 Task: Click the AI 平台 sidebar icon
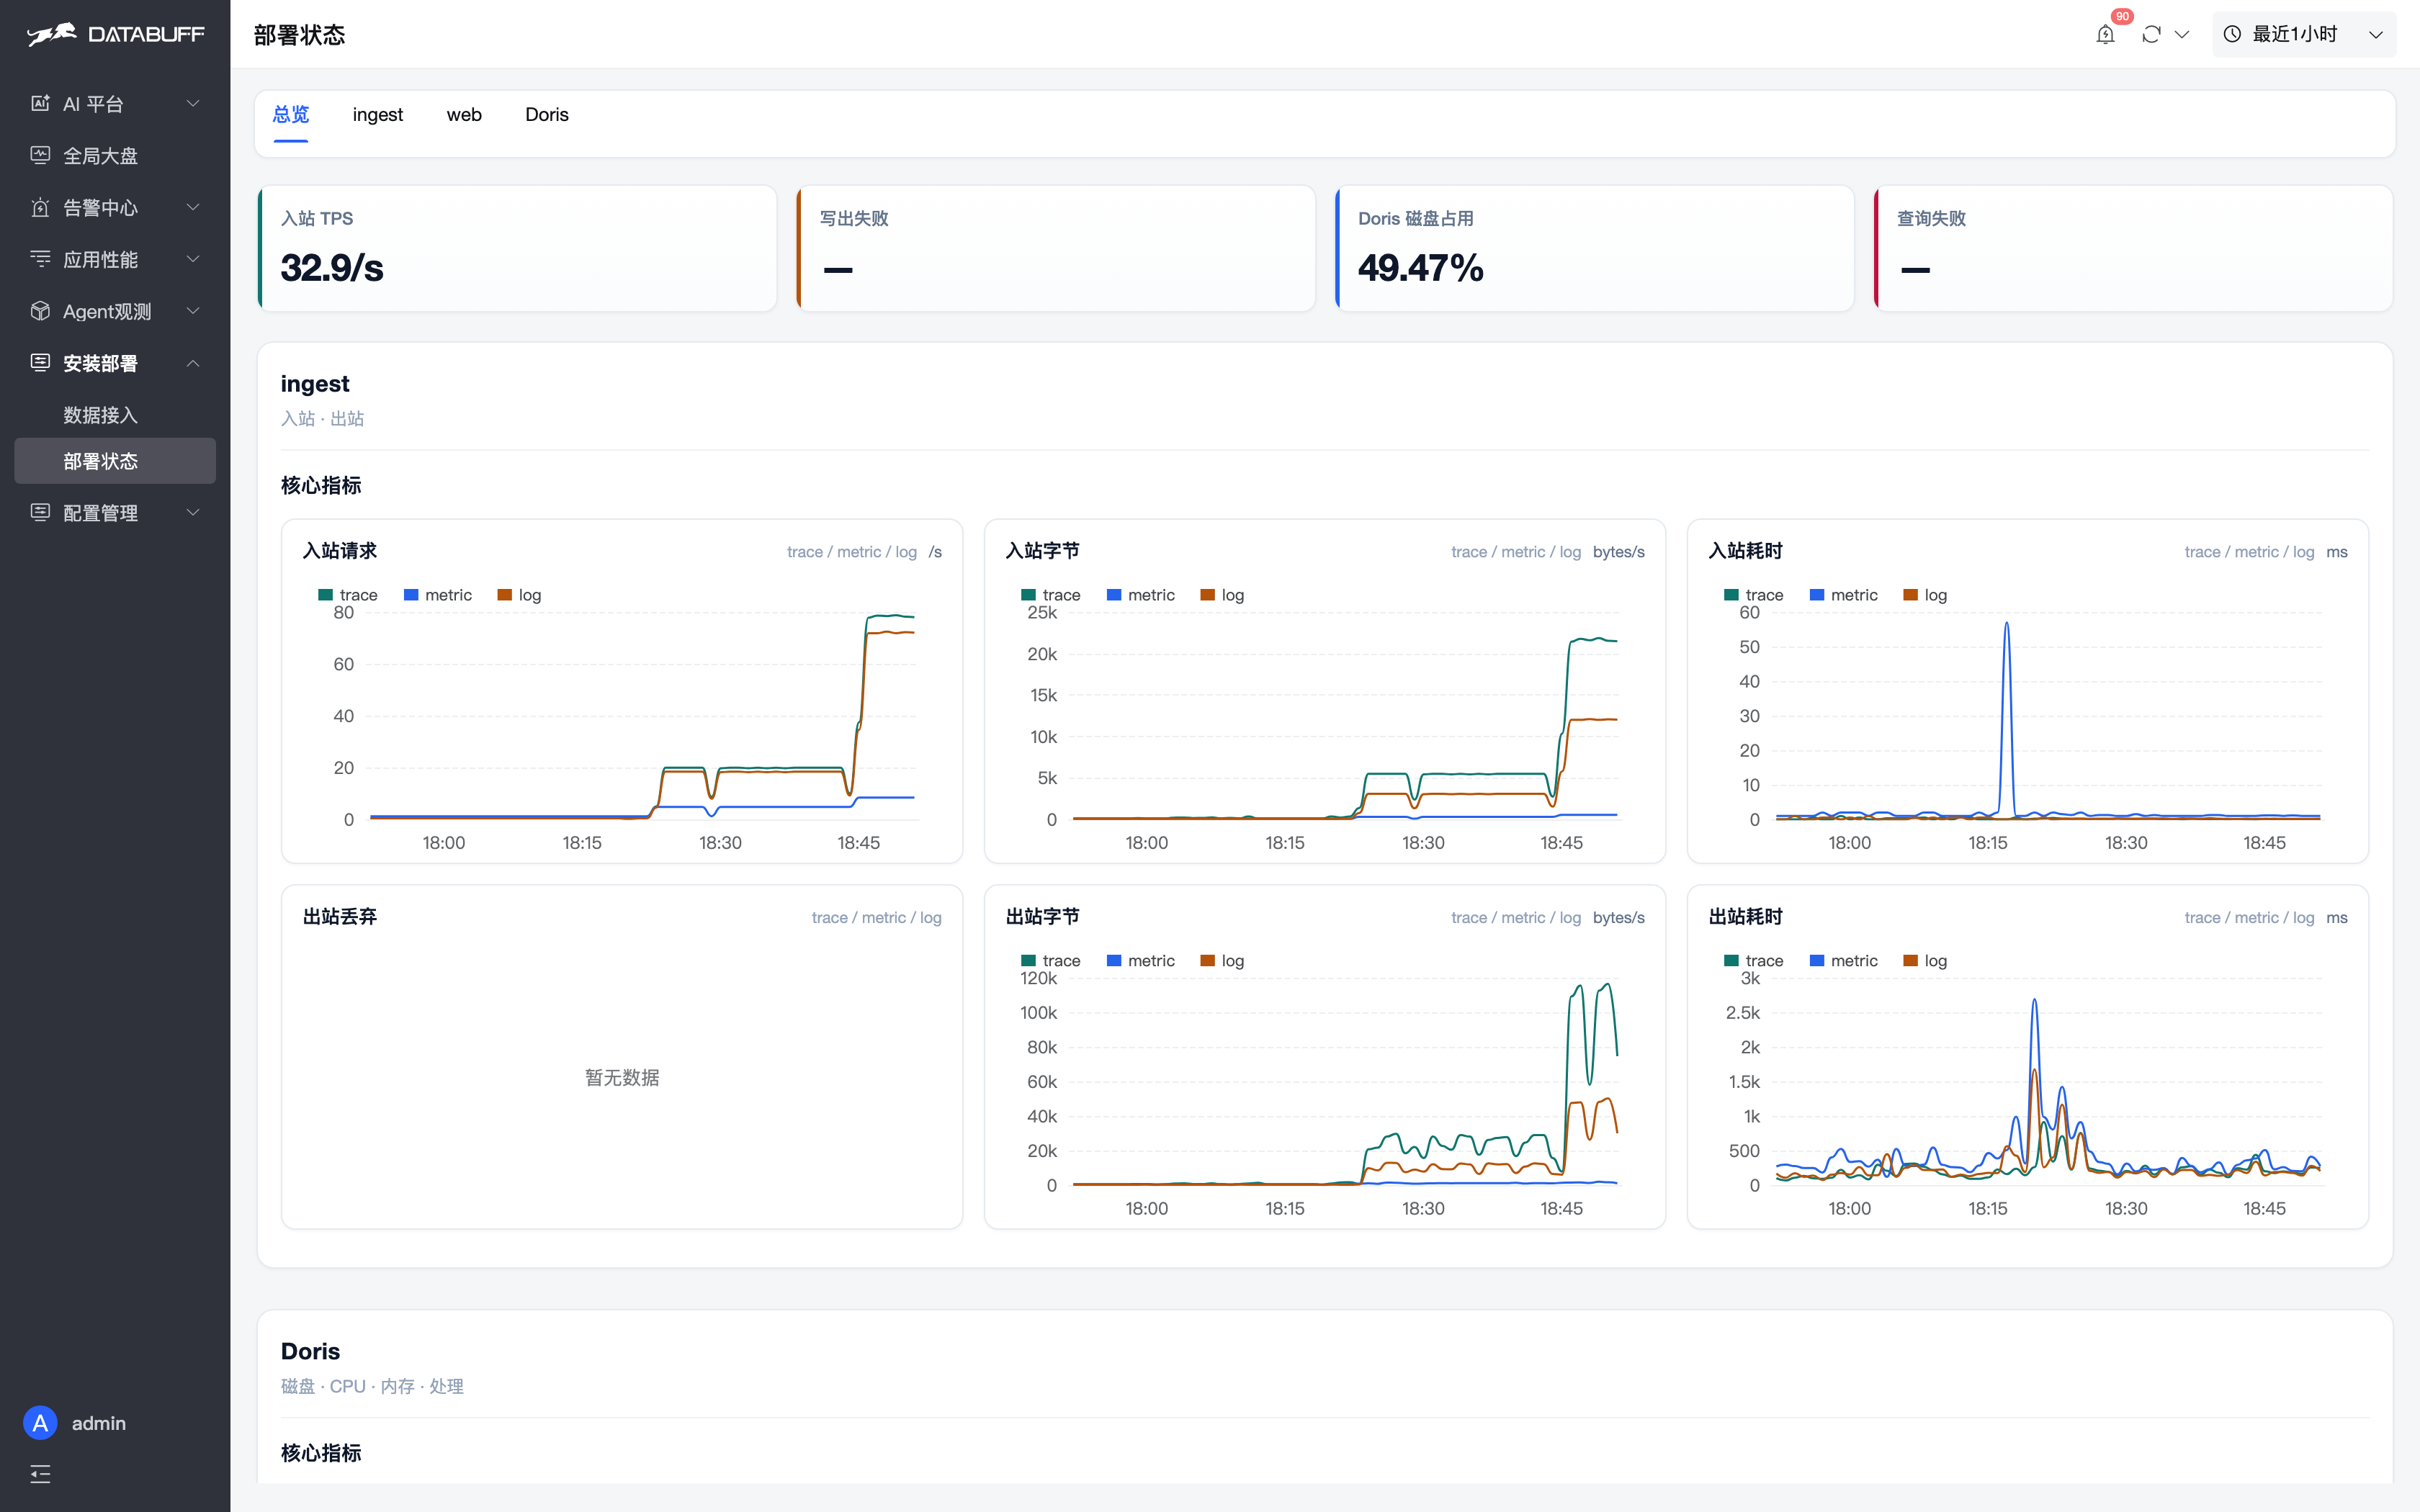click(x=40, y=103)
